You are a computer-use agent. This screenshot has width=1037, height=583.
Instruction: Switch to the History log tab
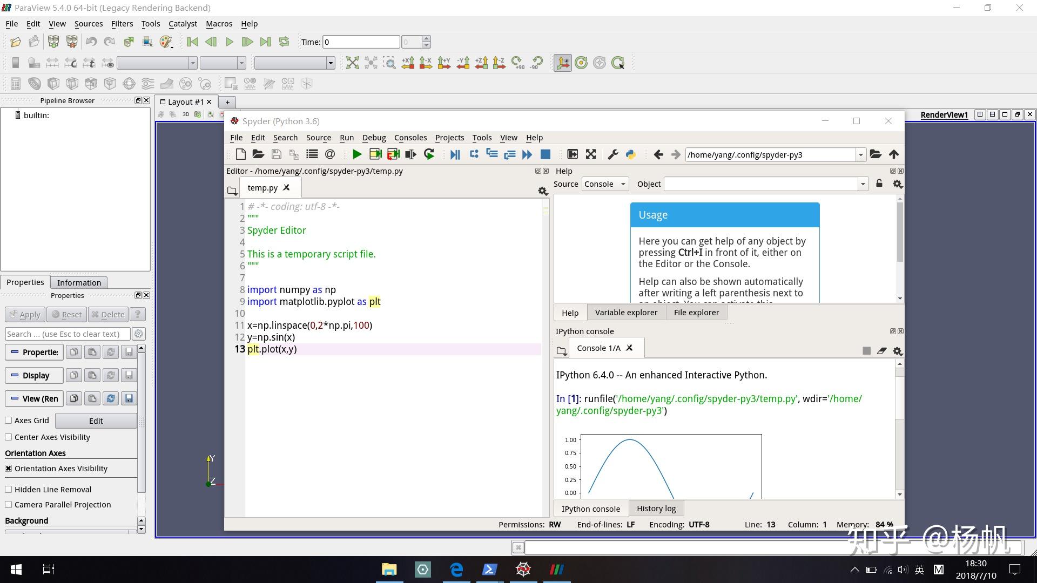[656, 508]
